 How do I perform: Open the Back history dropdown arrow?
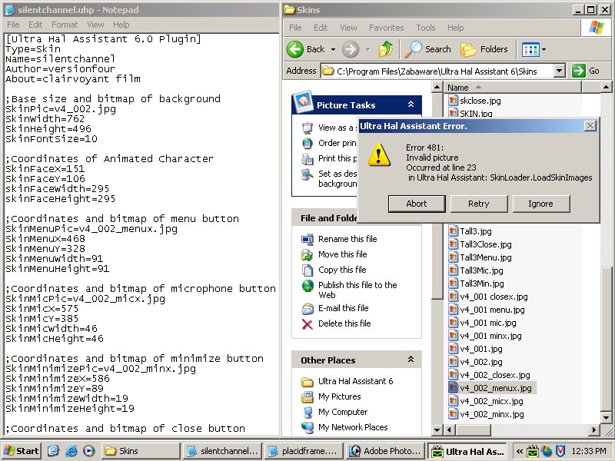pos(333,49)
